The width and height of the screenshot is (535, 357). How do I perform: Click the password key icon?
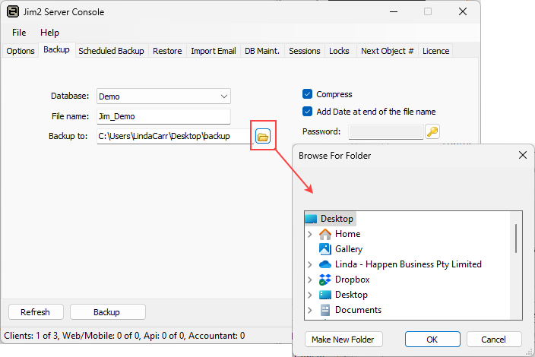pyautogui.click(x=432, y=131)
